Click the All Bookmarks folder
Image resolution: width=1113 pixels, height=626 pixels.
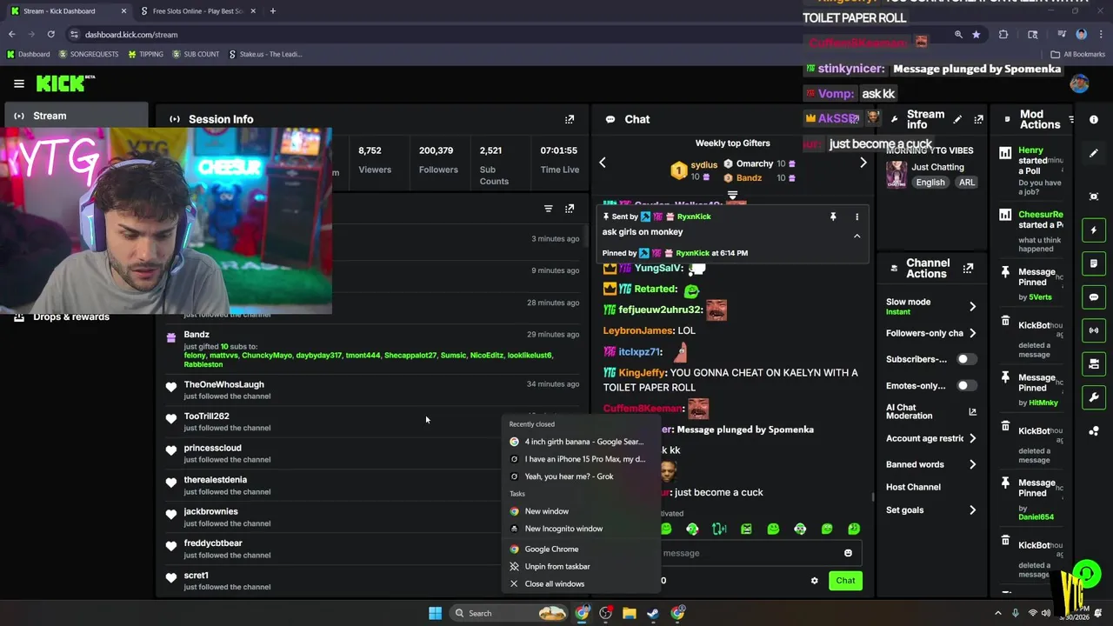[1077, 54]
